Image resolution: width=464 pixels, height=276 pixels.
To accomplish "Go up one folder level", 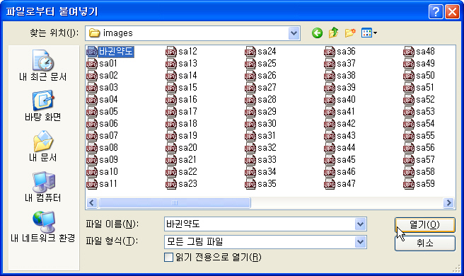I will [334, 33].
